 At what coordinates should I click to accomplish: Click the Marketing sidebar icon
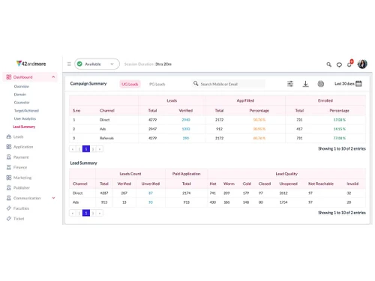[x=9, y=178]
